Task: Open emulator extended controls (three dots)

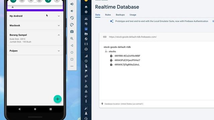Action: tap(72, 66)
